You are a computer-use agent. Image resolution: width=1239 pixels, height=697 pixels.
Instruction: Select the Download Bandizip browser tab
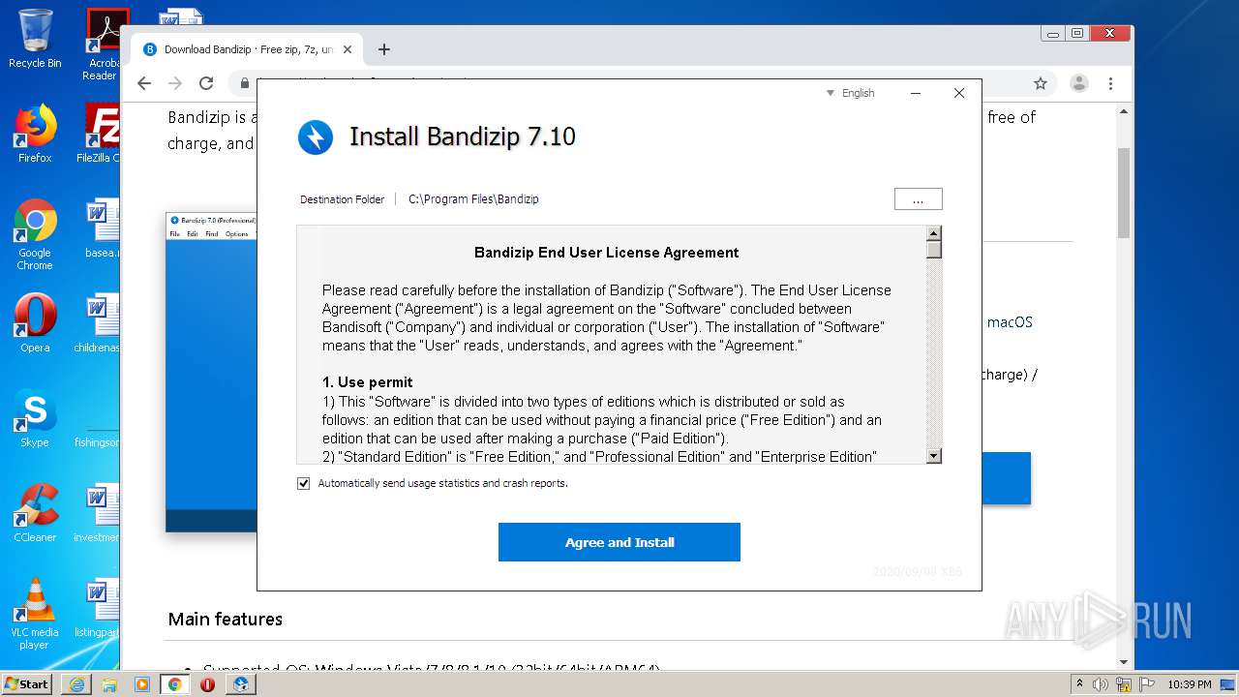point(248,49)
